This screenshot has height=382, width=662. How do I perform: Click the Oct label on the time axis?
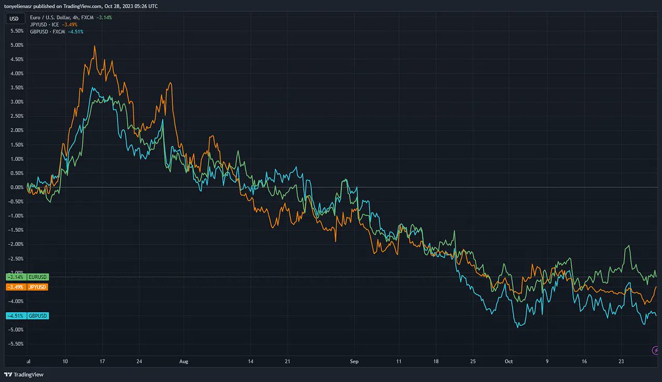click(x=509, y=362)
